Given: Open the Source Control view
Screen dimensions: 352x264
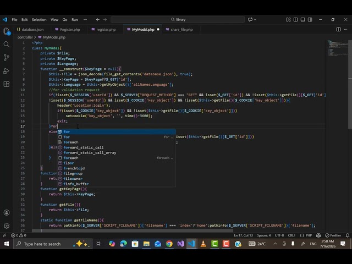Looking at the screenshot, I should [7, 57].
